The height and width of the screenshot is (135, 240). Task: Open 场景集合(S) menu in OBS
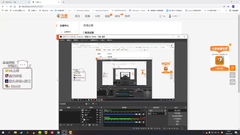click(94, 40)
